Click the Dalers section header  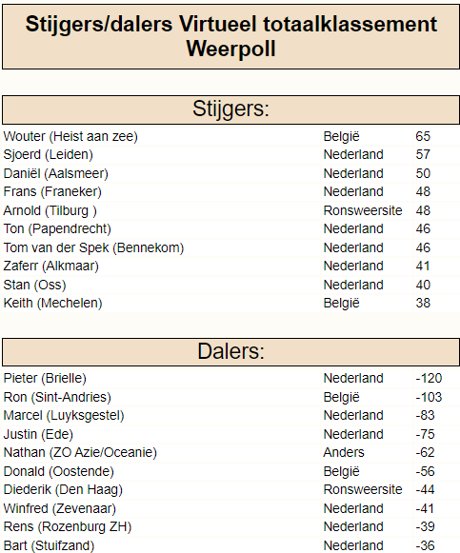(230, 352)
